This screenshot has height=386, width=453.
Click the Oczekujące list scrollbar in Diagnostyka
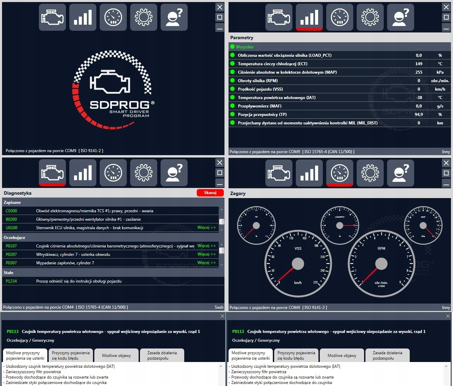[222, 255]
